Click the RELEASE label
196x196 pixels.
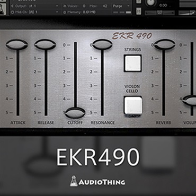point(46,122)
